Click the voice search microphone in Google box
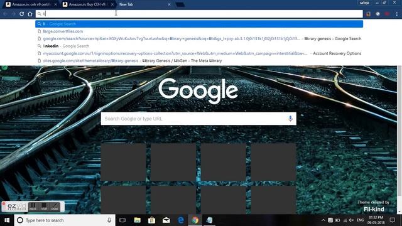This screenshot has height=226, width=402. (290, 119)
